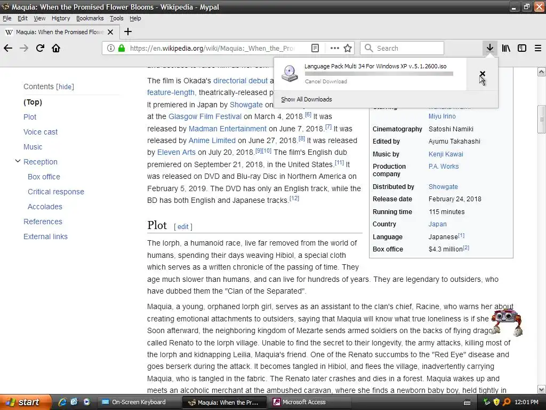The image size is (546, 410).
Task: Open the Bookmarks menu
Action: [x=90, y=18]
